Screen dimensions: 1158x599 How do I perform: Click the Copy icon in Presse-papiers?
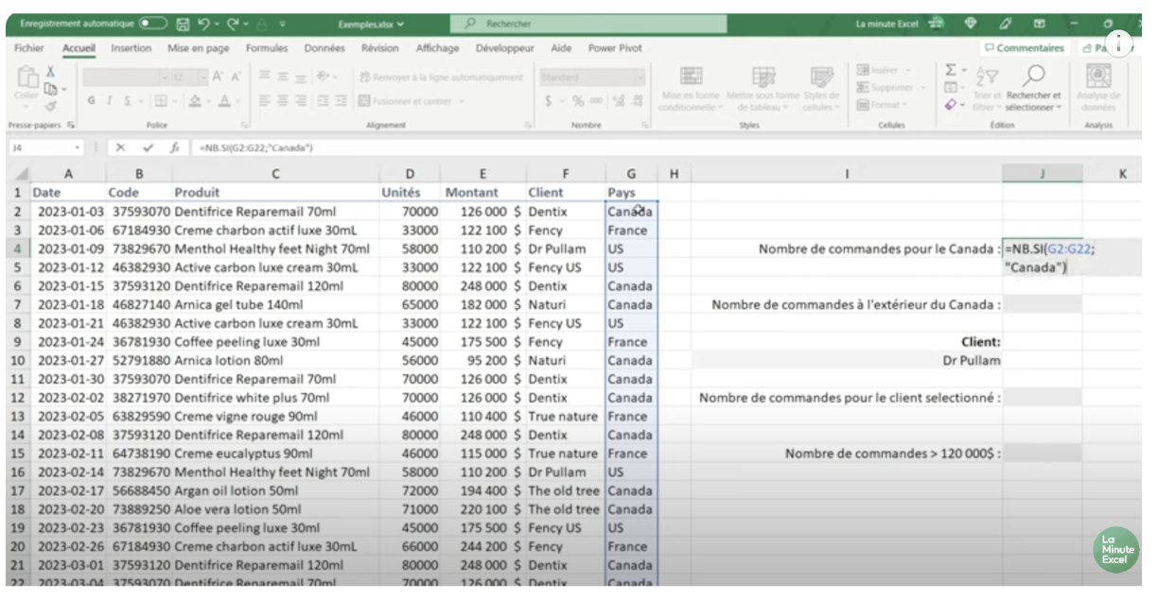(x=51, y=88)
